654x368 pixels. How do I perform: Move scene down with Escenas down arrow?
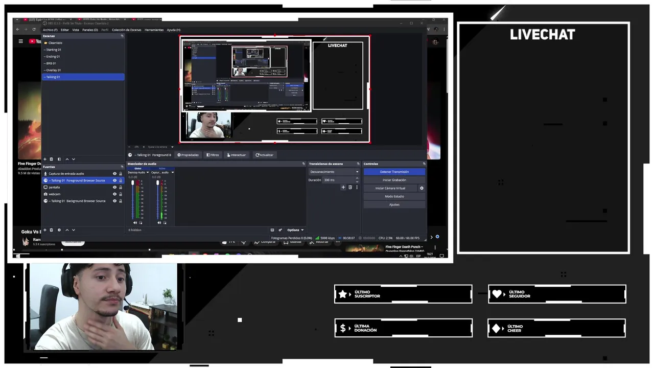[x=73, y=159]
